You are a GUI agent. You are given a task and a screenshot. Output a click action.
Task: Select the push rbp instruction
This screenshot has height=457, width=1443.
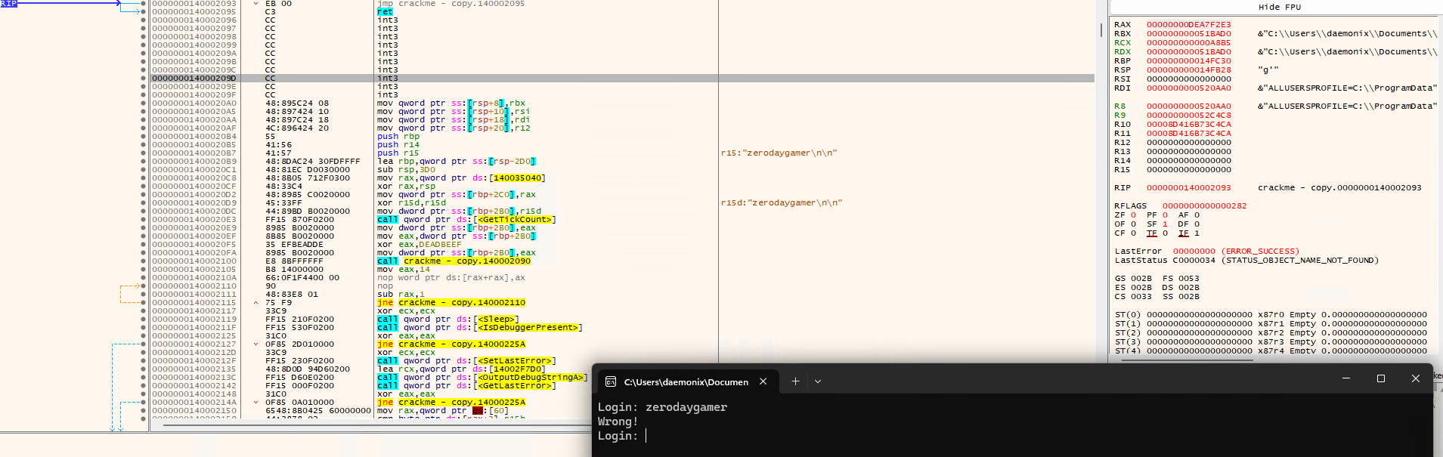click(398, 137)
